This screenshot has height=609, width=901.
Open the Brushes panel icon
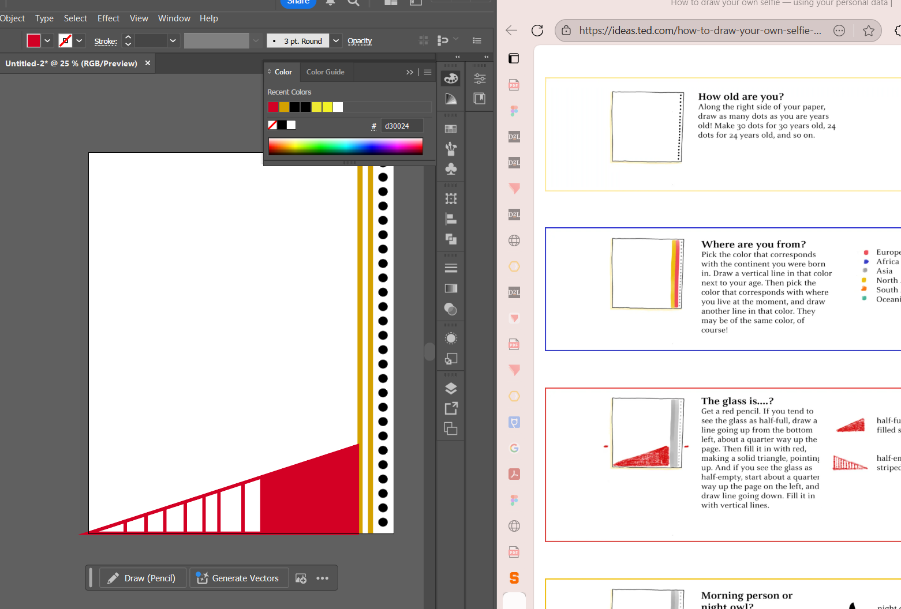pos(451,149)
